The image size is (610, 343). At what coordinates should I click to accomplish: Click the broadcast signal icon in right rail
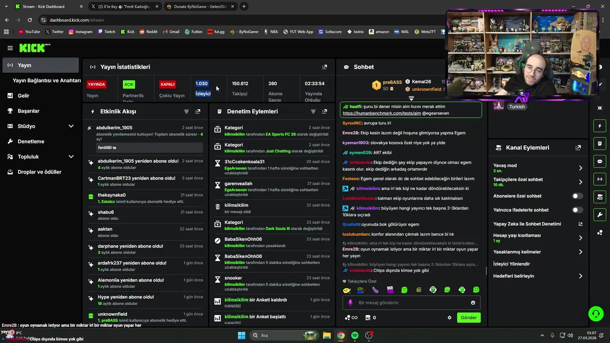point(600,179)
